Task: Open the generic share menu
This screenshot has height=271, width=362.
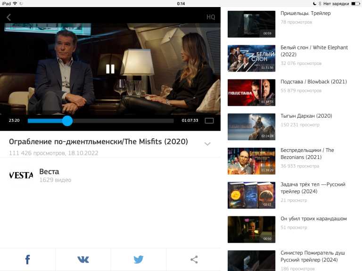Action: point(194,260)
